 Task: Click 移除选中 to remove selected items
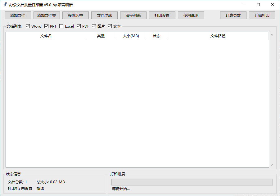tap(75, 15)
